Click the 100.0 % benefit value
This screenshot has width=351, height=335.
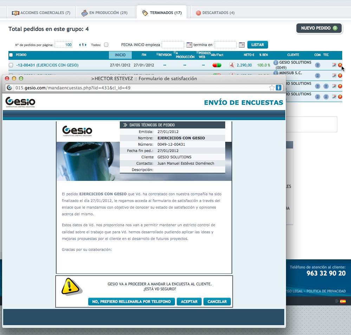pos(264,65)
